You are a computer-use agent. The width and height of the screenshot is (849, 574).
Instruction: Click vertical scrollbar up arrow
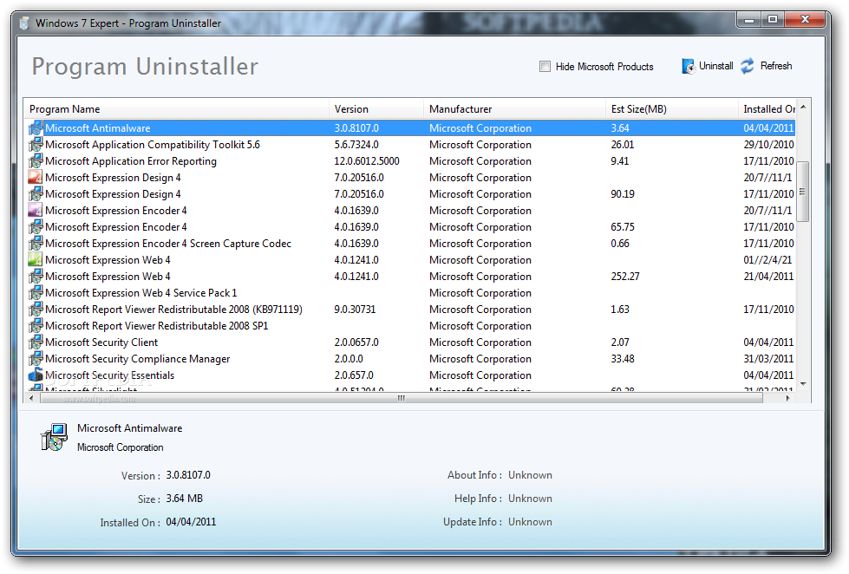pyautogui.click(x=804, y=108)
